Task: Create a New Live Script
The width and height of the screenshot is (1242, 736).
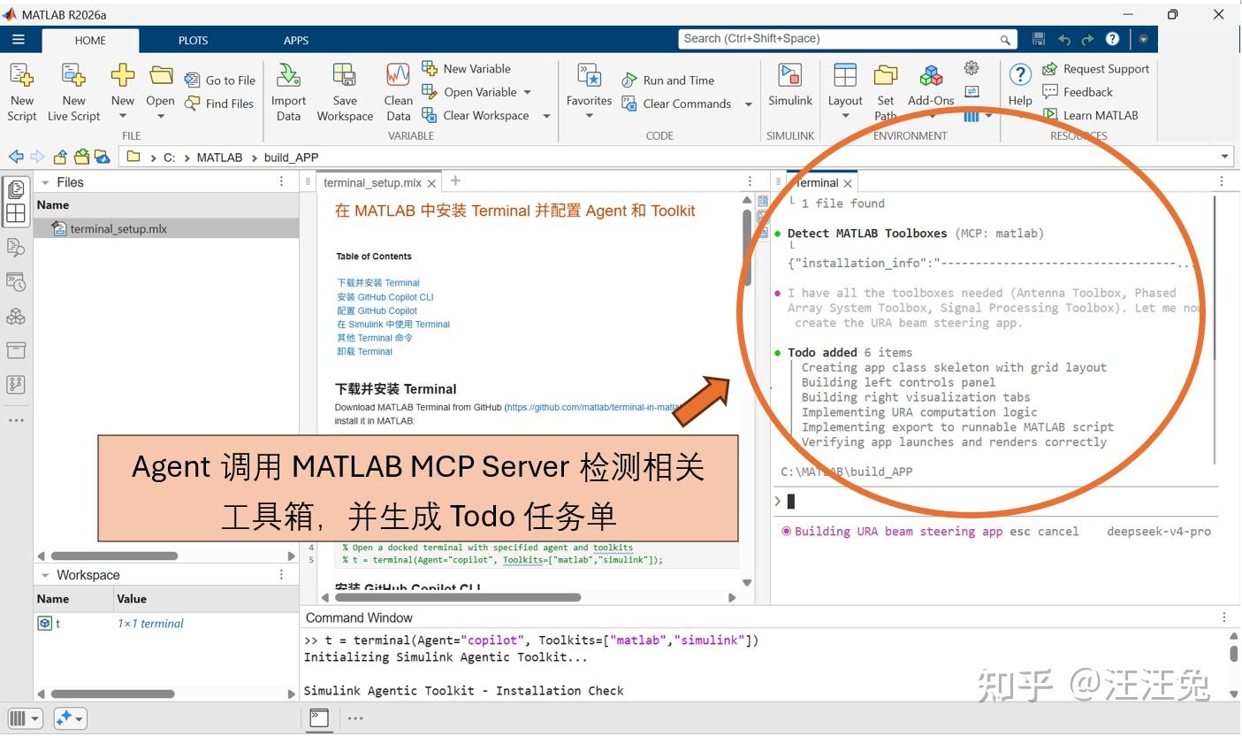Action: coord(74,92)
